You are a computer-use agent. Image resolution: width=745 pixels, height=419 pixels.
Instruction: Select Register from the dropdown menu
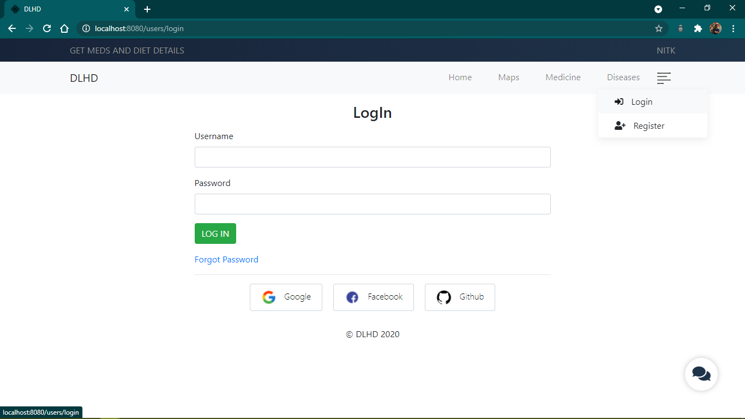pos(653,125)
